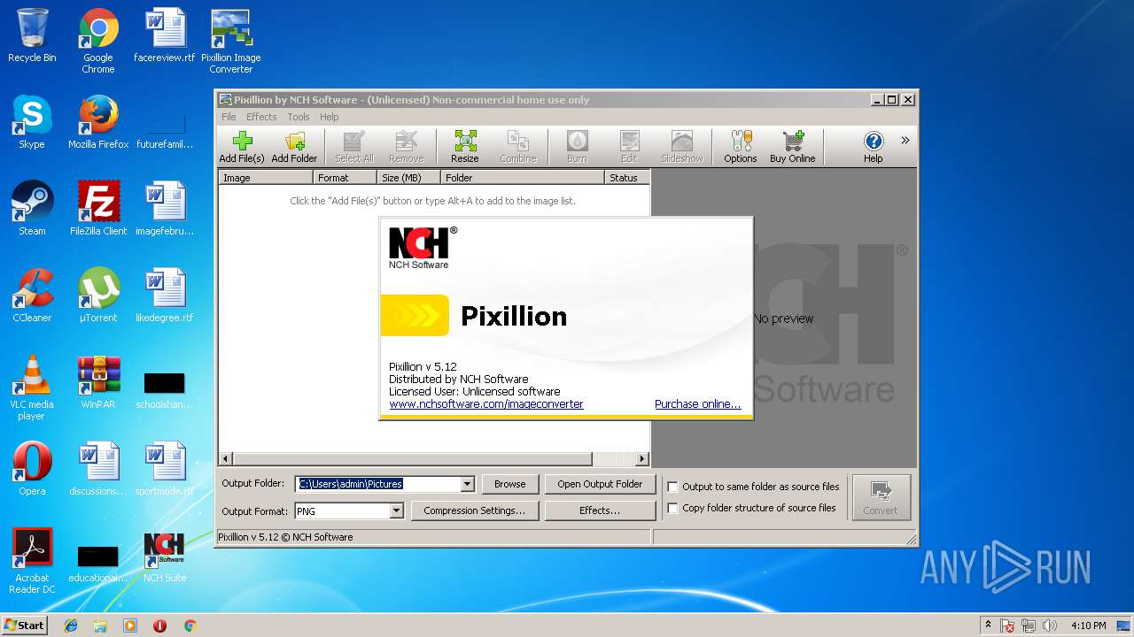Click the Burn toolbar icon
The height and width of the screenshot is (637, 1134).
(x=577, y=147)
